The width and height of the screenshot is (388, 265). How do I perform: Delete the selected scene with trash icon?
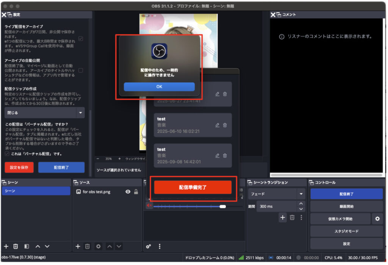pyautogui.click(x=16, y=246)
